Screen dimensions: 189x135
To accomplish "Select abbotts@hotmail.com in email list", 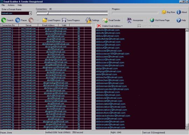I will [108, 33].
